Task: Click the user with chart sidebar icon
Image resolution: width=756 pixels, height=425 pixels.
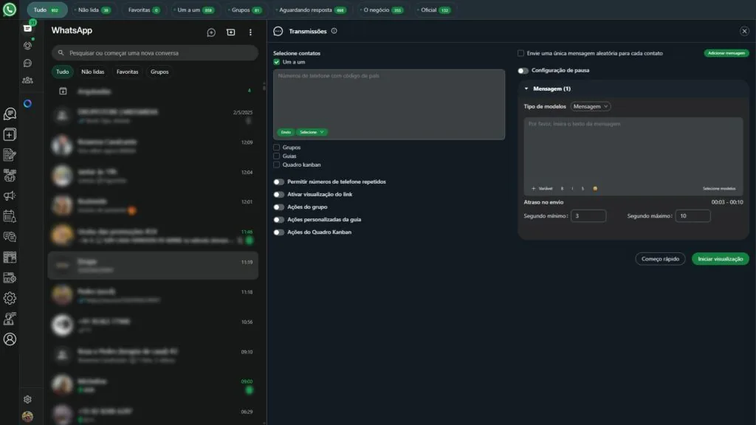Action: [10, 319]
